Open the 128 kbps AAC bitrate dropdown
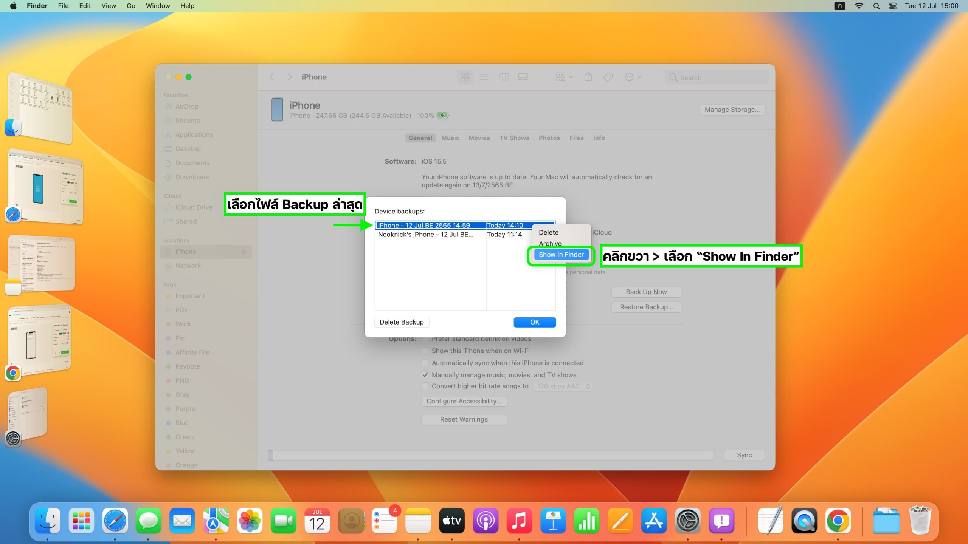 pyautogui.click(x=563, y=386)
